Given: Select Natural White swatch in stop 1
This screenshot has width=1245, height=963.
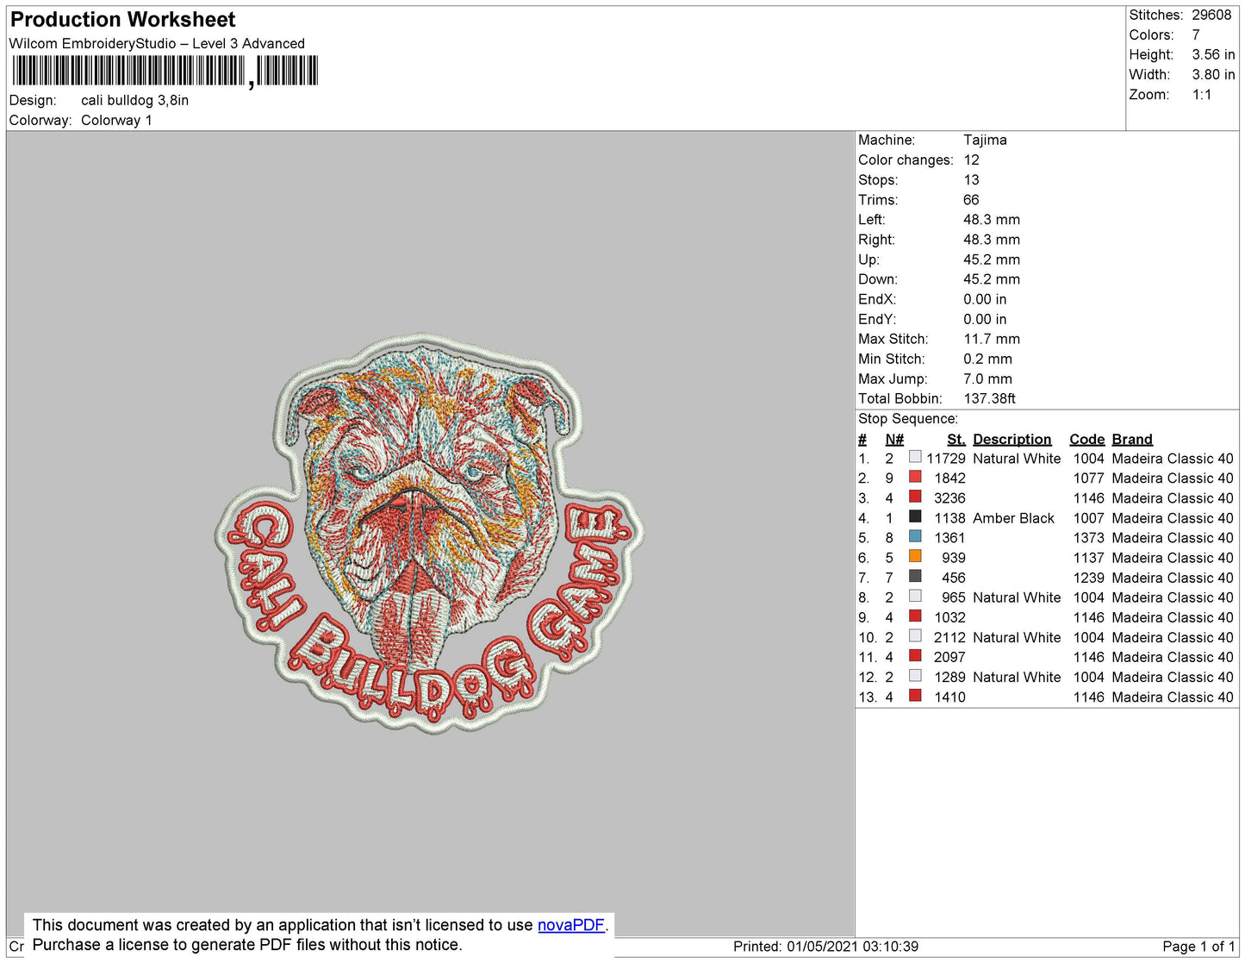Looking at the screenshot, I should (915, 457).
